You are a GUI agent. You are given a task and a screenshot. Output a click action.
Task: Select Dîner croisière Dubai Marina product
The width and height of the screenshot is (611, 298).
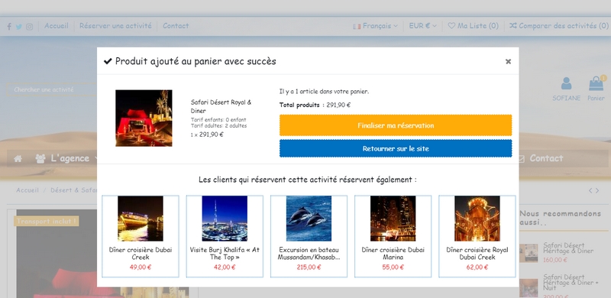point(393,236)
